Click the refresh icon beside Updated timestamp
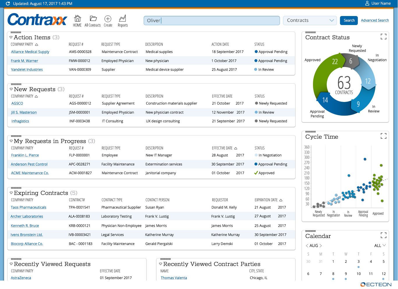The height and width of the screenshot is (289, 398). [x=8, y=3]
